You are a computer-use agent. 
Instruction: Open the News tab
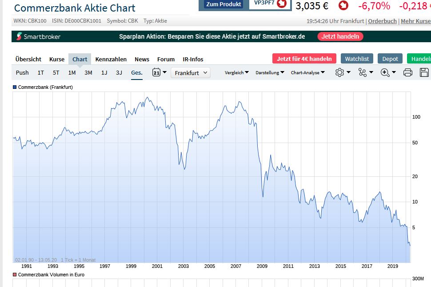pos(142,59)
